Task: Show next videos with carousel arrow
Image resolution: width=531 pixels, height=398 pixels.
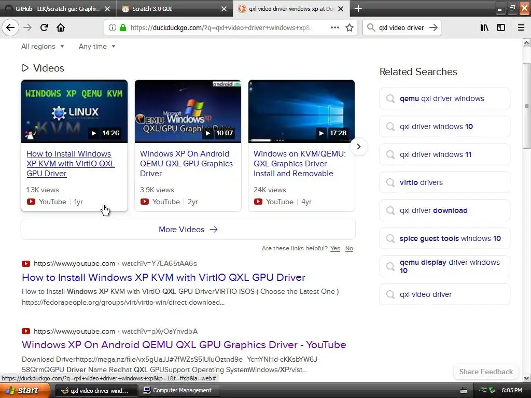Action: [359, 147]
